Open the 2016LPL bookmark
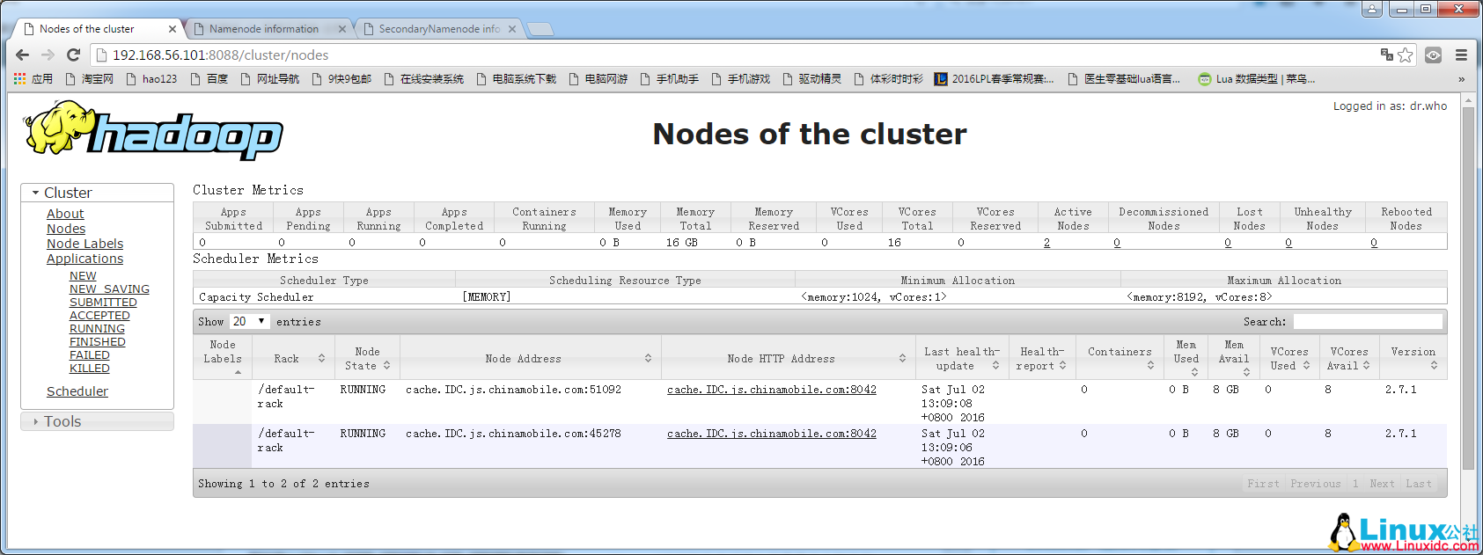Image resolution: width=1483 pixels, height=555 pixels. (994, 79)
